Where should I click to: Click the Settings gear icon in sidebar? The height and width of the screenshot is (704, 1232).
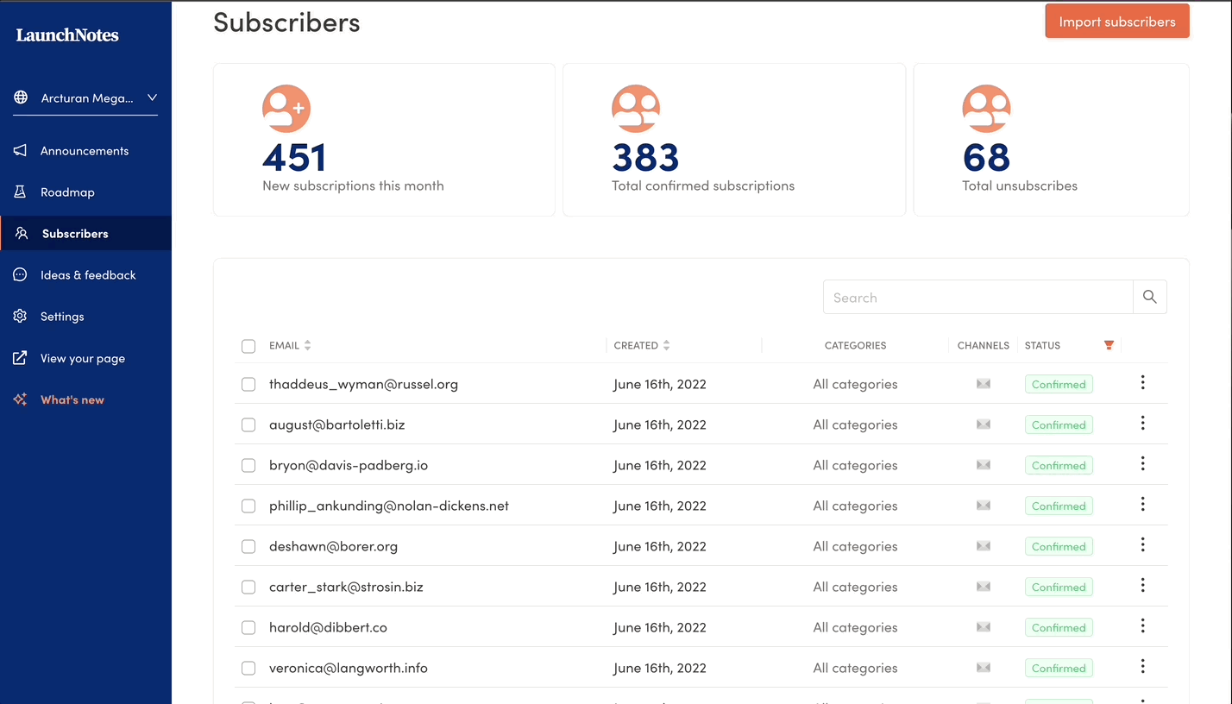tap(21, 317)
